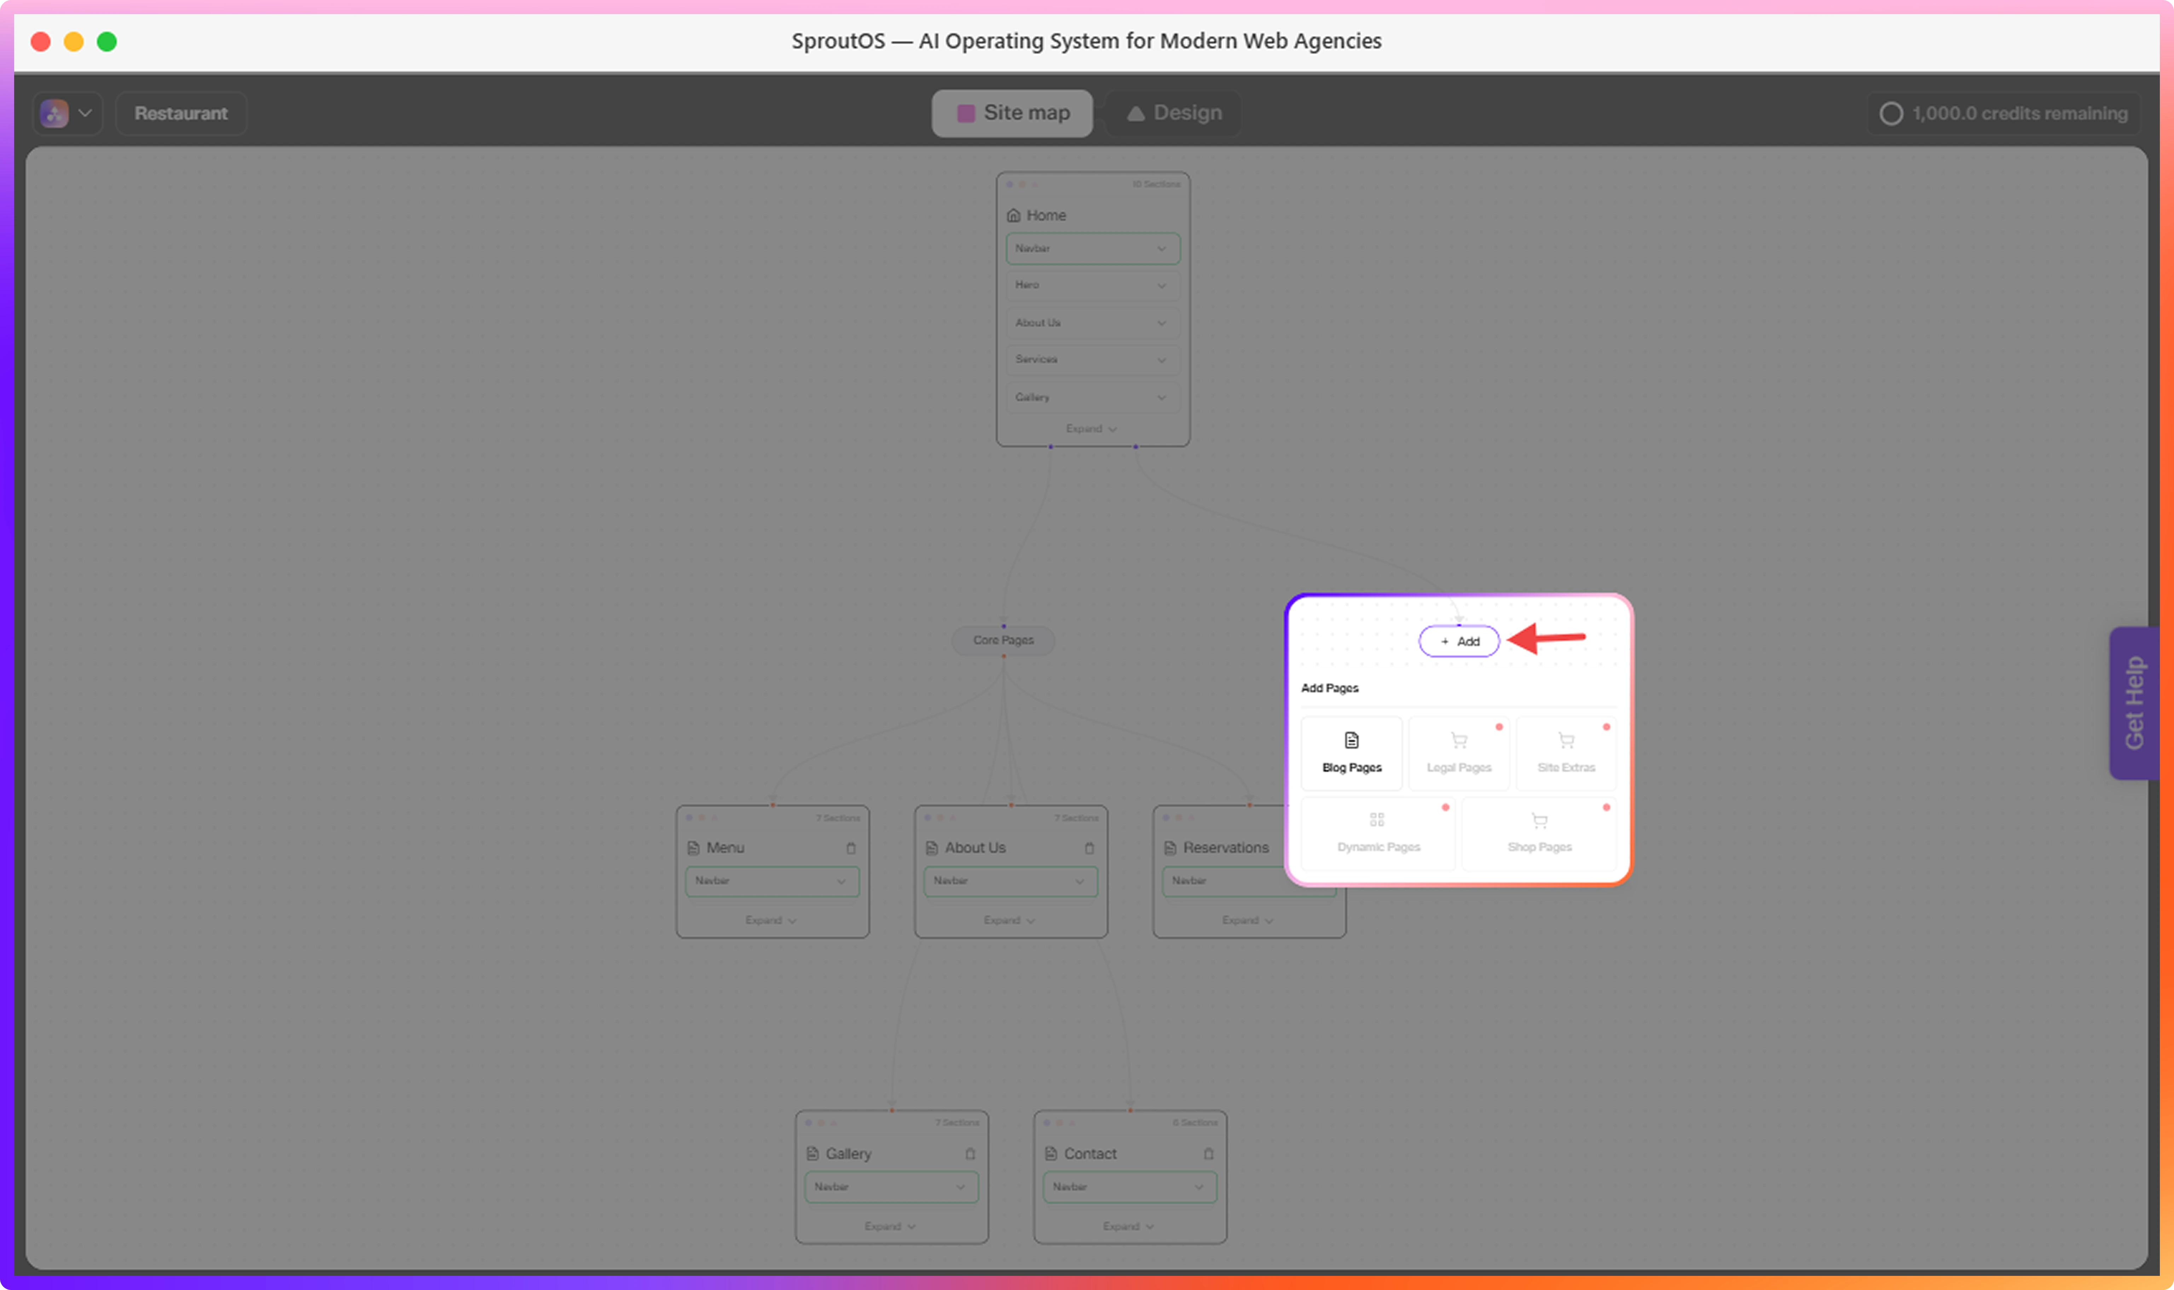Click the Contact page title

(1090, 1155)
